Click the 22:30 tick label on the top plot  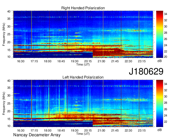(x=128, y=61)
